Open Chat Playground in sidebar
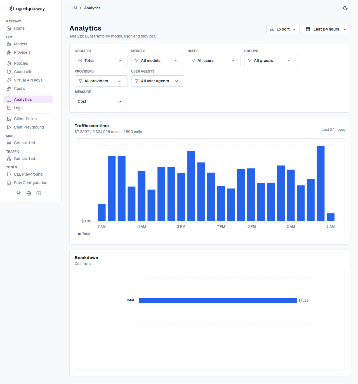The height and width of the screenshot is (384, 358). [29, 127]
